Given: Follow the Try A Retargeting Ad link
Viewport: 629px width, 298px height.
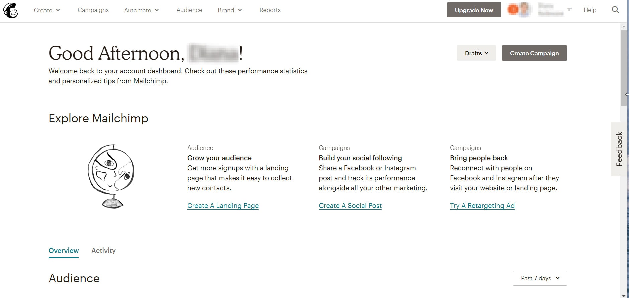Looking at the screenshot, I should 482,206.
